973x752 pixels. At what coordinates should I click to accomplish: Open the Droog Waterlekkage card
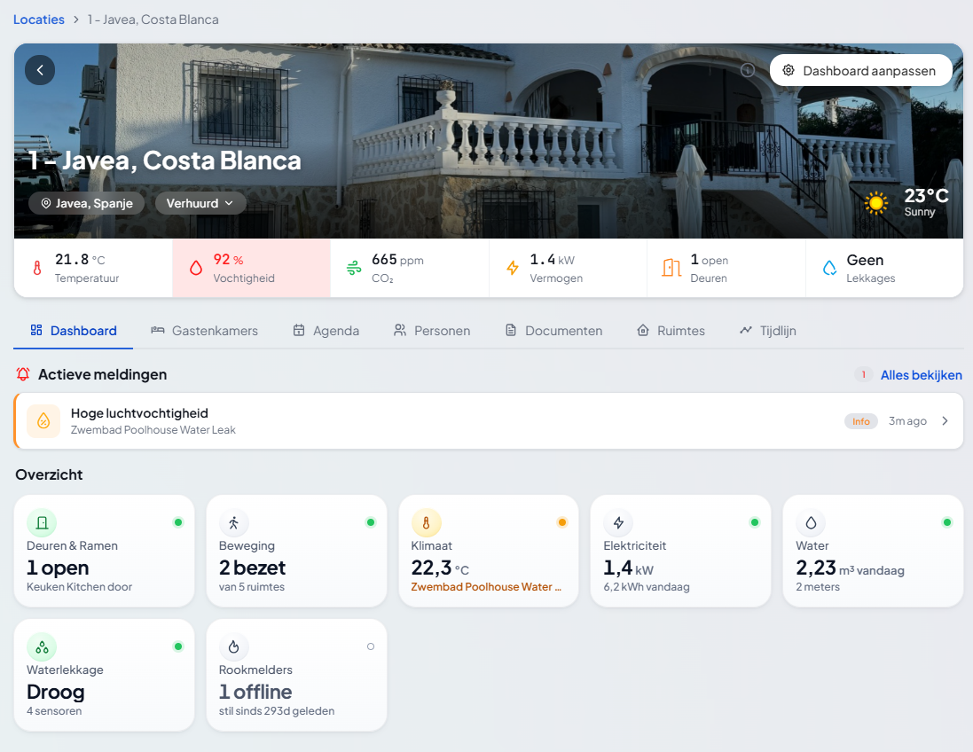[x=105, y=675]
